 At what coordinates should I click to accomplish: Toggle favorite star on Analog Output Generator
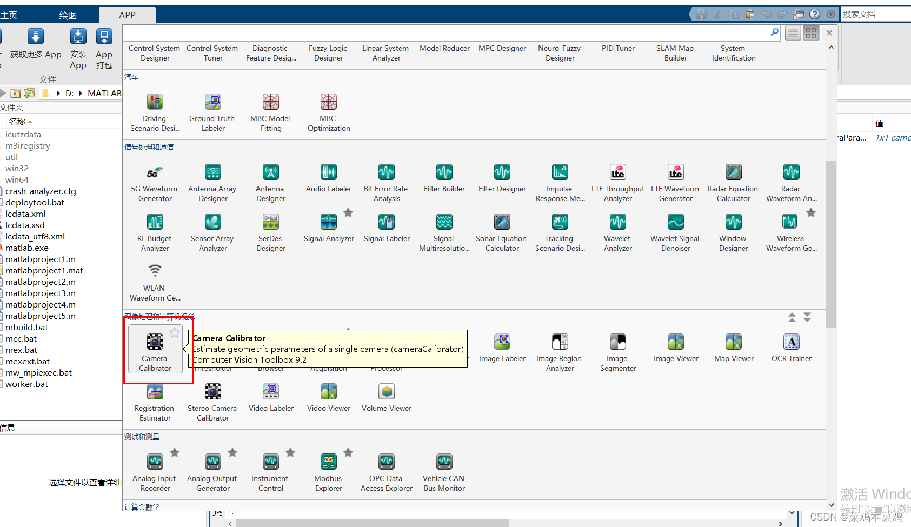tap(232, 452)
